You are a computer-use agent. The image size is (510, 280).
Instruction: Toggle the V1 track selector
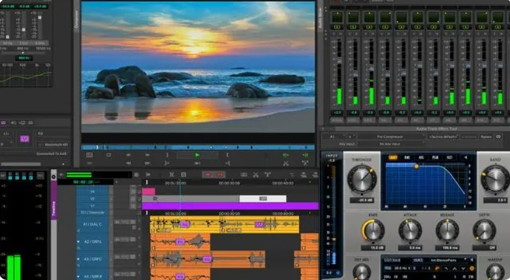92,206
